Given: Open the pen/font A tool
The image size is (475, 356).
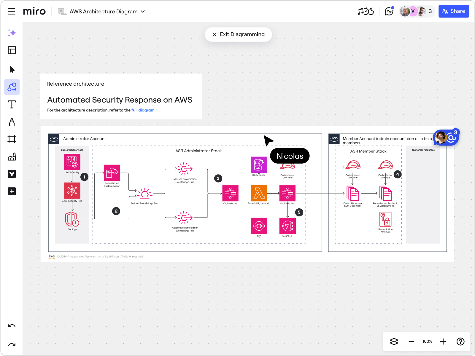Looking at the screenshot, I should 12,122.
